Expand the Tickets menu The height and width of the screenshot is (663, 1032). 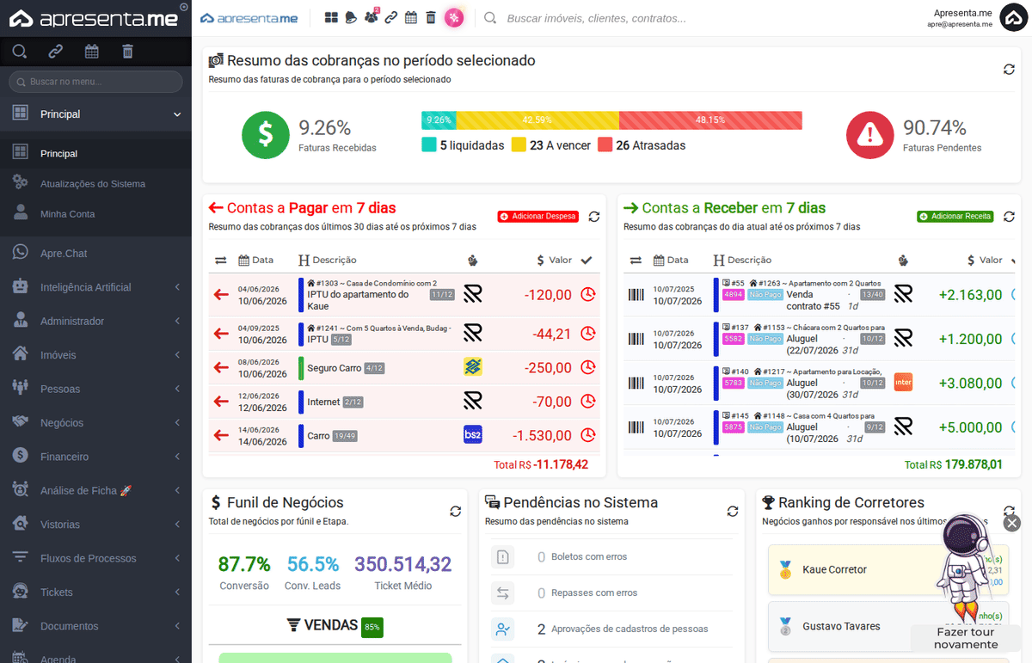[x=95, y=592]
